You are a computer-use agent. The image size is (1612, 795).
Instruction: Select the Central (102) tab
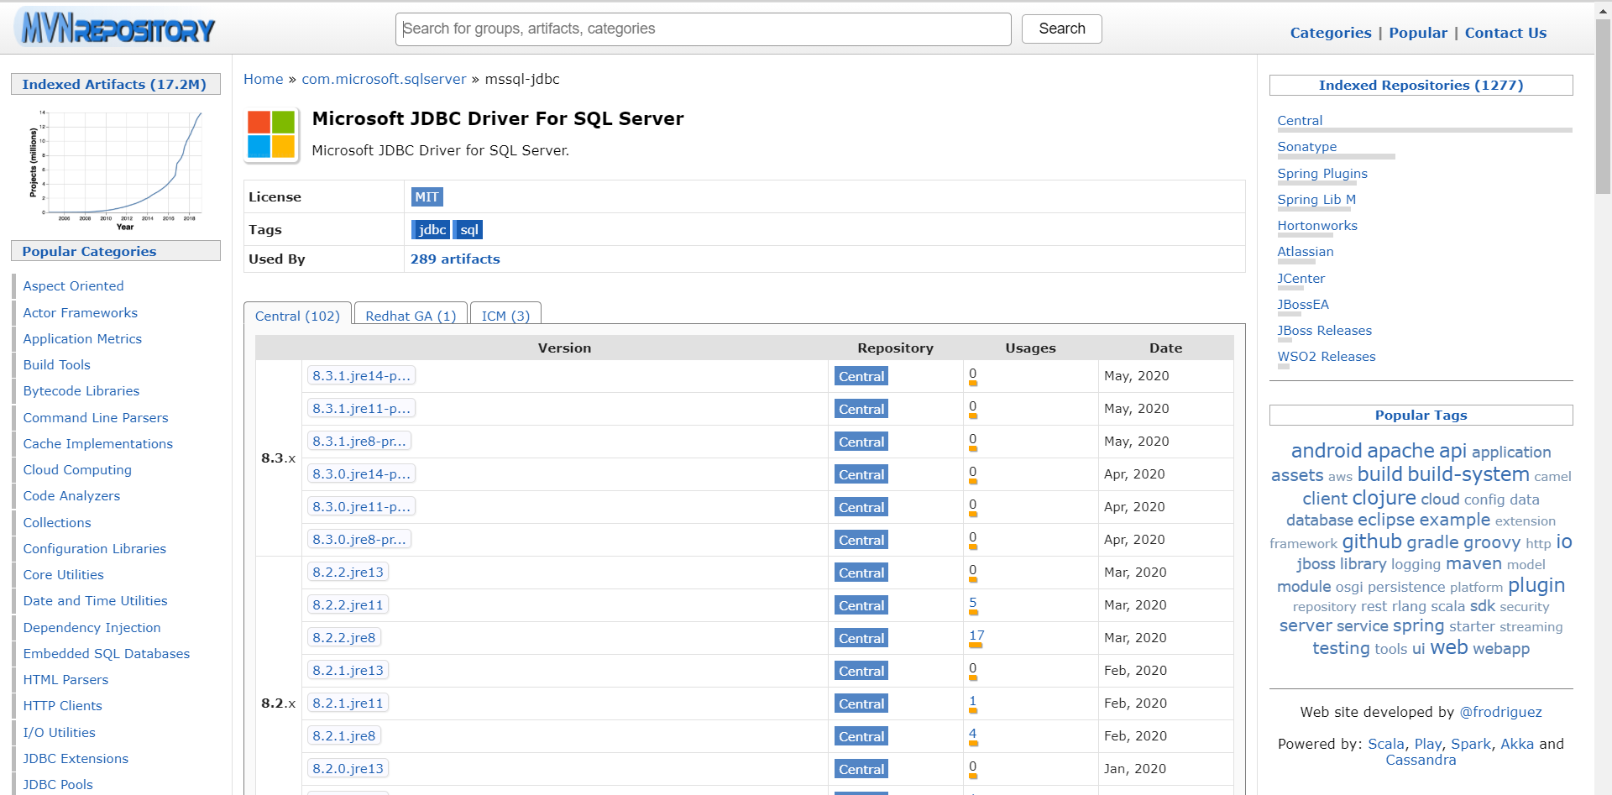pyautogui.click(x=297, y=316)
